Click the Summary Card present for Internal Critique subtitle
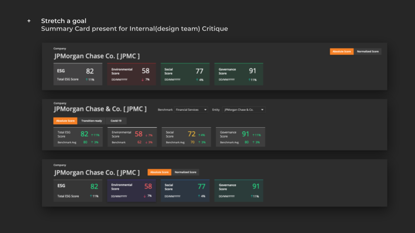The image size is (415, 233). tap(134, 28)
